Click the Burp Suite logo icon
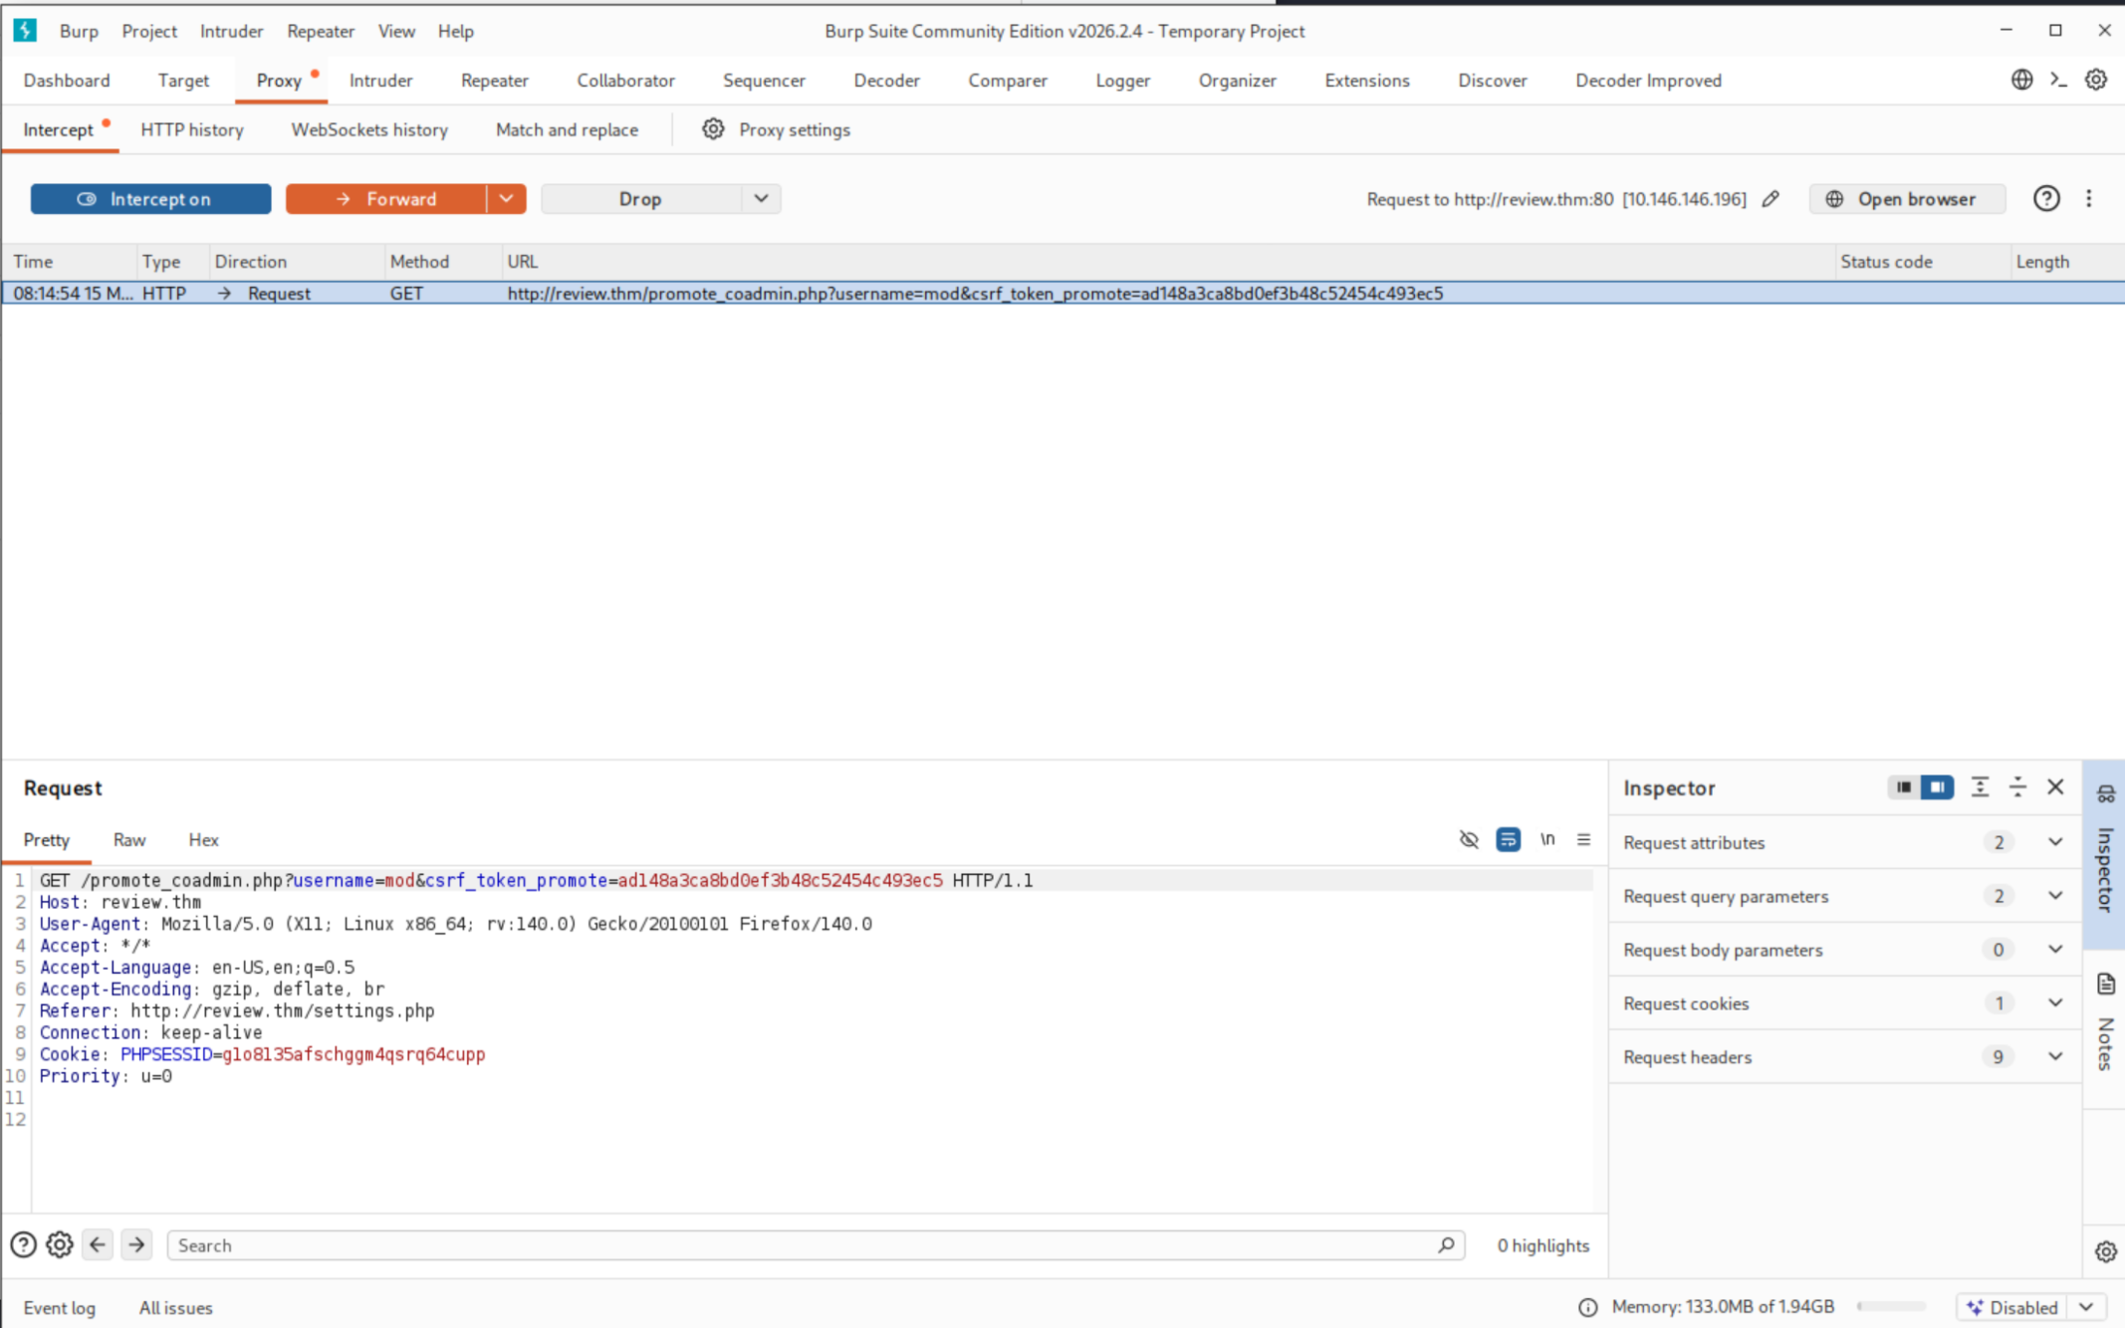2125x1328 pixels. 25,30
